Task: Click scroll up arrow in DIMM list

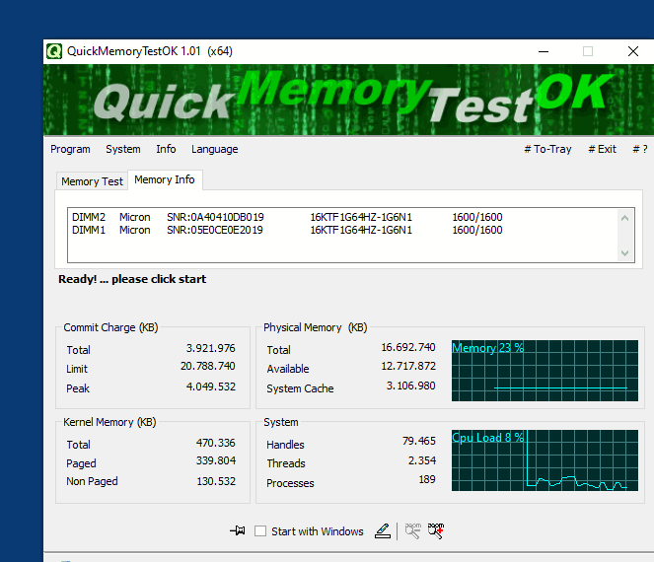Action: [624, 218]
